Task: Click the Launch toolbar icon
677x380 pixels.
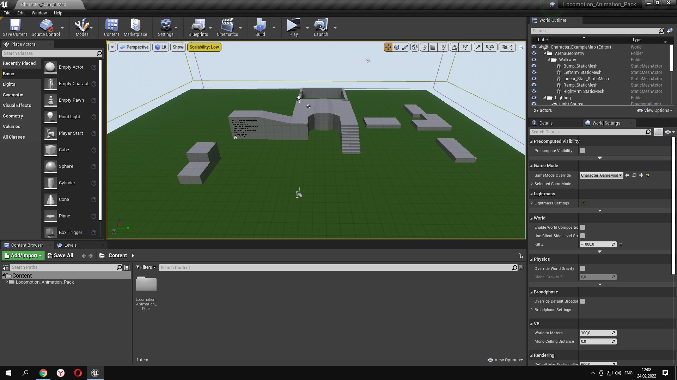Action: (x=321, y=27)
